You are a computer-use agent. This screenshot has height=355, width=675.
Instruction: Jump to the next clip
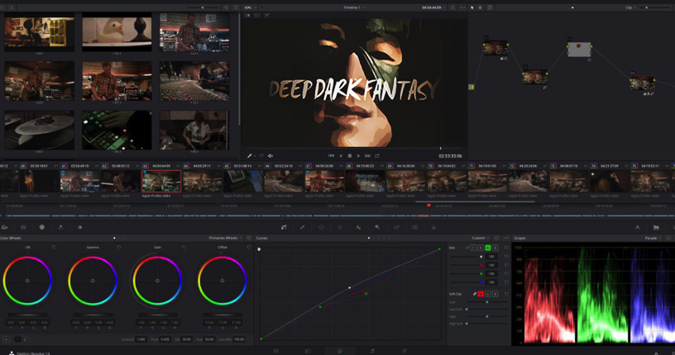(x=367, y=155)
